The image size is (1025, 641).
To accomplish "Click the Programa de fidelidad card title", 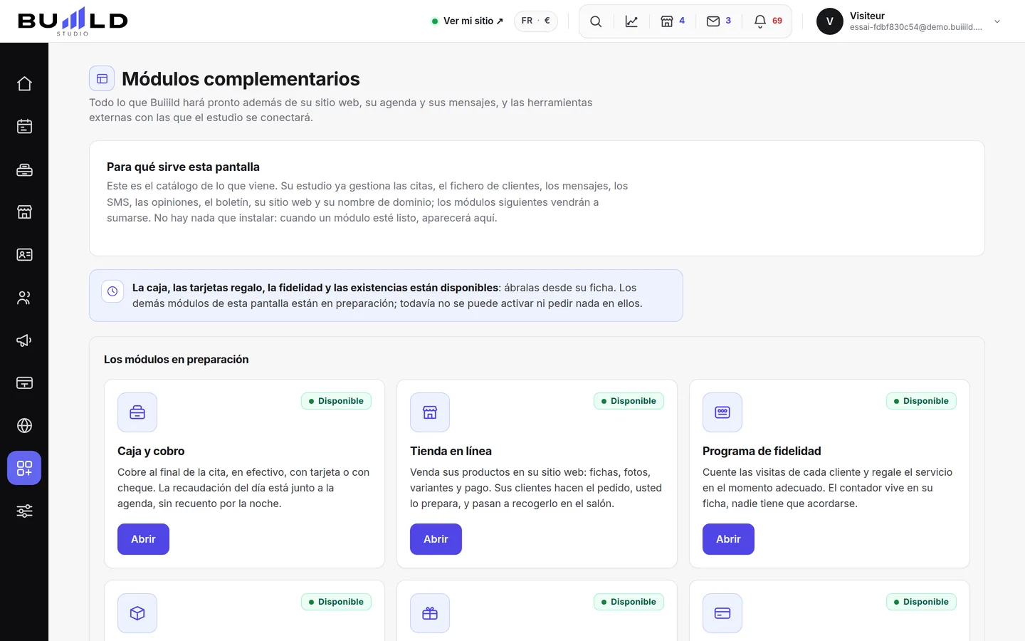I will (x=762, y=451).
